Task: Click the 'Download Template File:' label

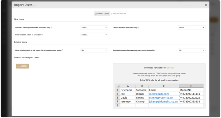Action: tap(155, 68)
